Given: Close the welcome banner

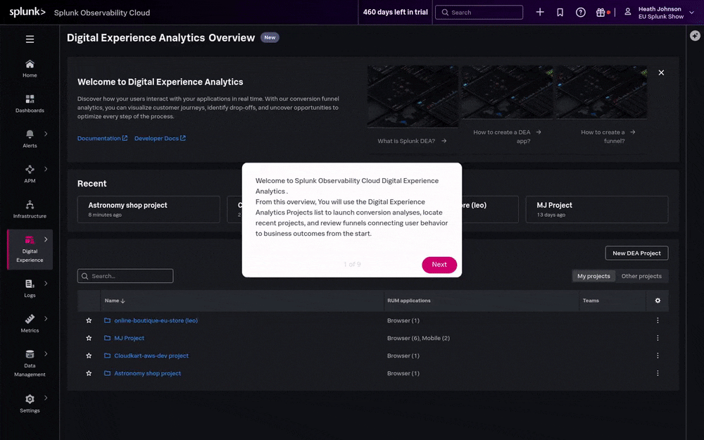Looking at the screenshot, I should (661, 73).
